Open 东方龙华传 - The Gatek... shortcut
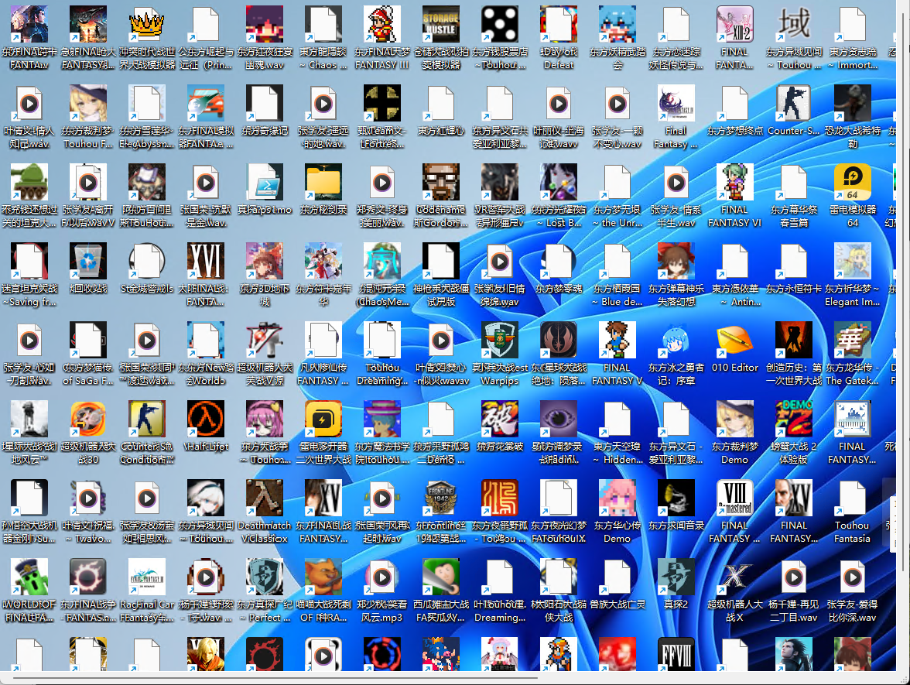 coord(853,341)
